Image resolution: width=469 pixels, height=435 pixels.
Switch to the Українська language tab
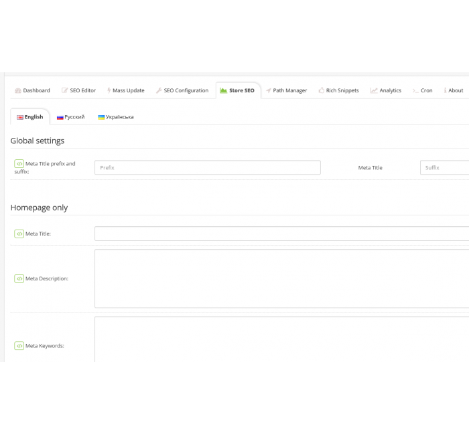(116, 117)
